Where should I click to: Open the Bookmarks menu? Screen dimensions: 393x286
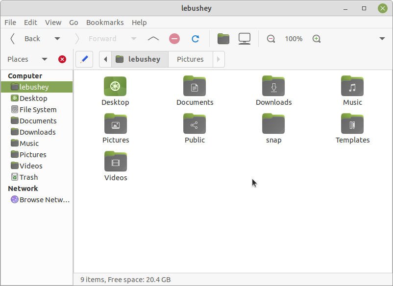[105, 22]
